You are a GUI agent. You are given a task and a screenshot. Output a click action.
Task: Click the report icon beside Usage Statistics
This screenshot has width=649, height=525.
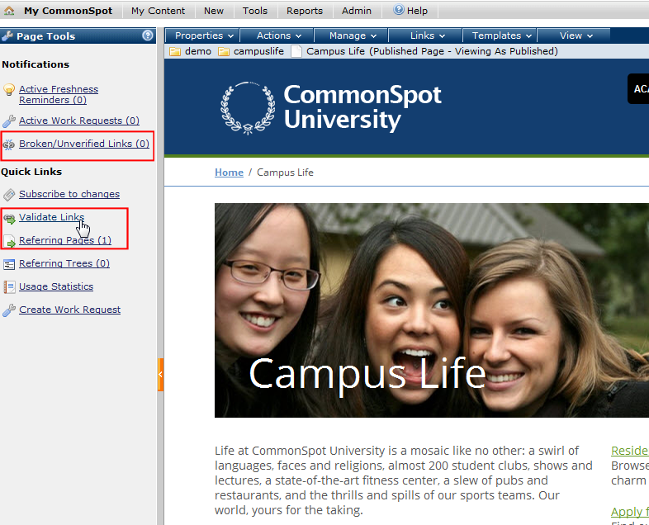(x=9, y=286)
